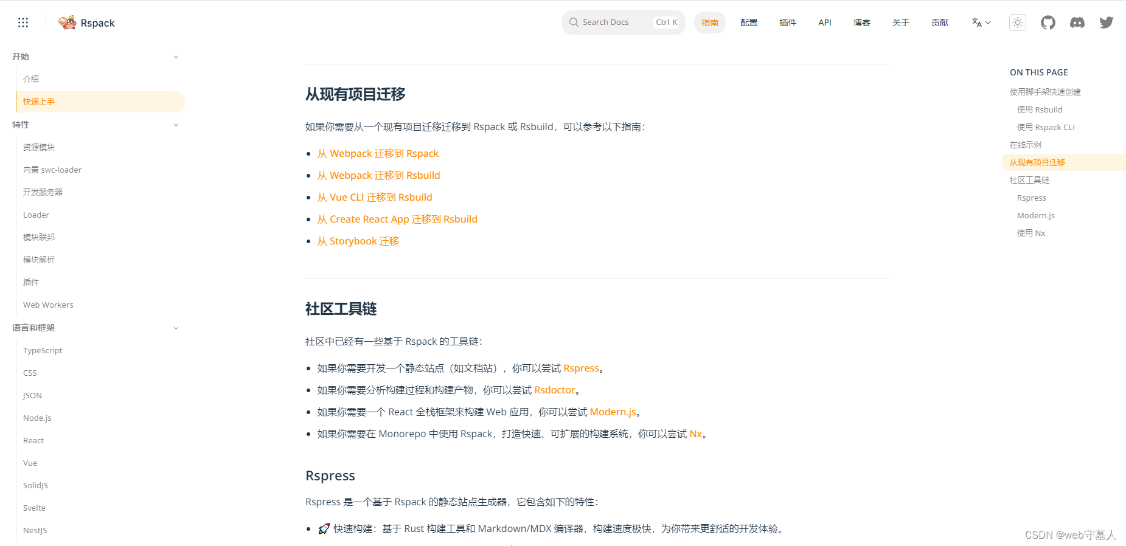
Task: Click the search magnifier icon
Action: [574, 22]
